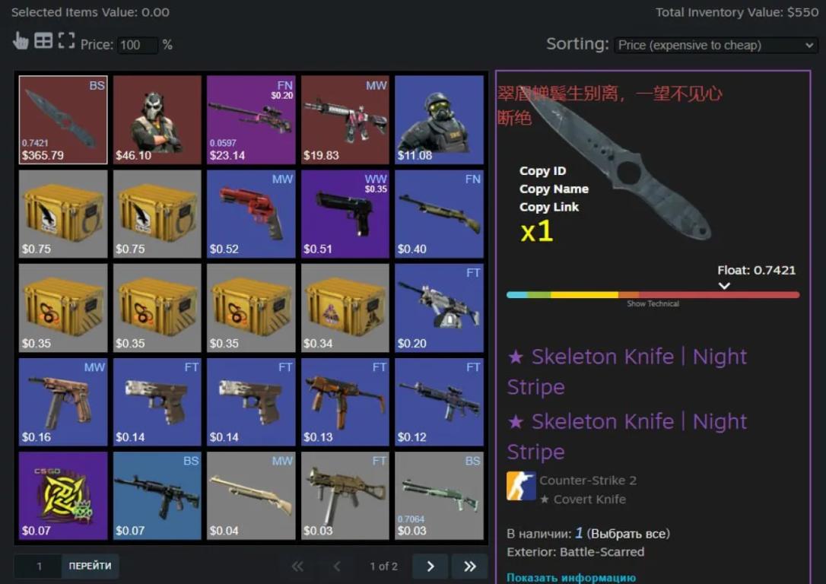Image resolution: width=826 pixels, height=584 pixels.
Task: Choose Copy ID from item menu
Action: pos(542,170)
